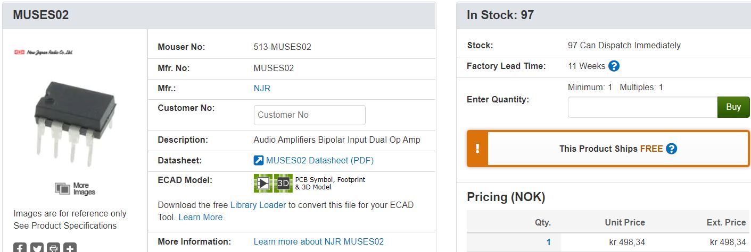
Task: Open the Library Loader download link
Action: pyautogui.click(x=258, y=205)
